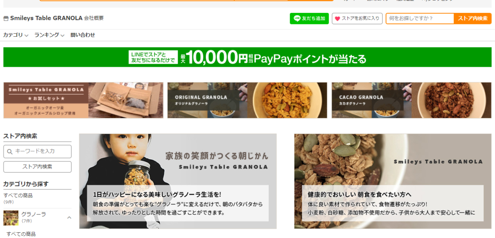The height and width of the screenshot is (238, 495).
Task: Collapse the グラノーラ category chevron
Action: pos(69,218)
